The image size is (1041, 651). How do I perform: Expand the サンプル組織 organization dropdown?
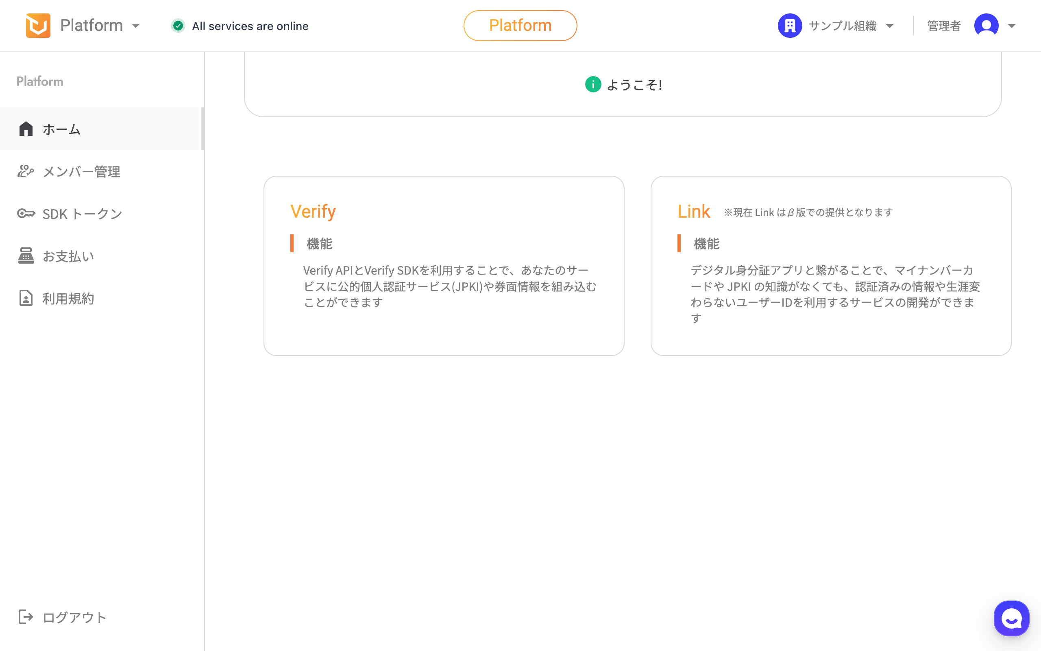tap(890, 26)
